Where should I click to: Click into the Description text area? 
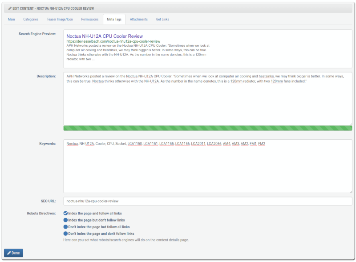click(208, 99)
